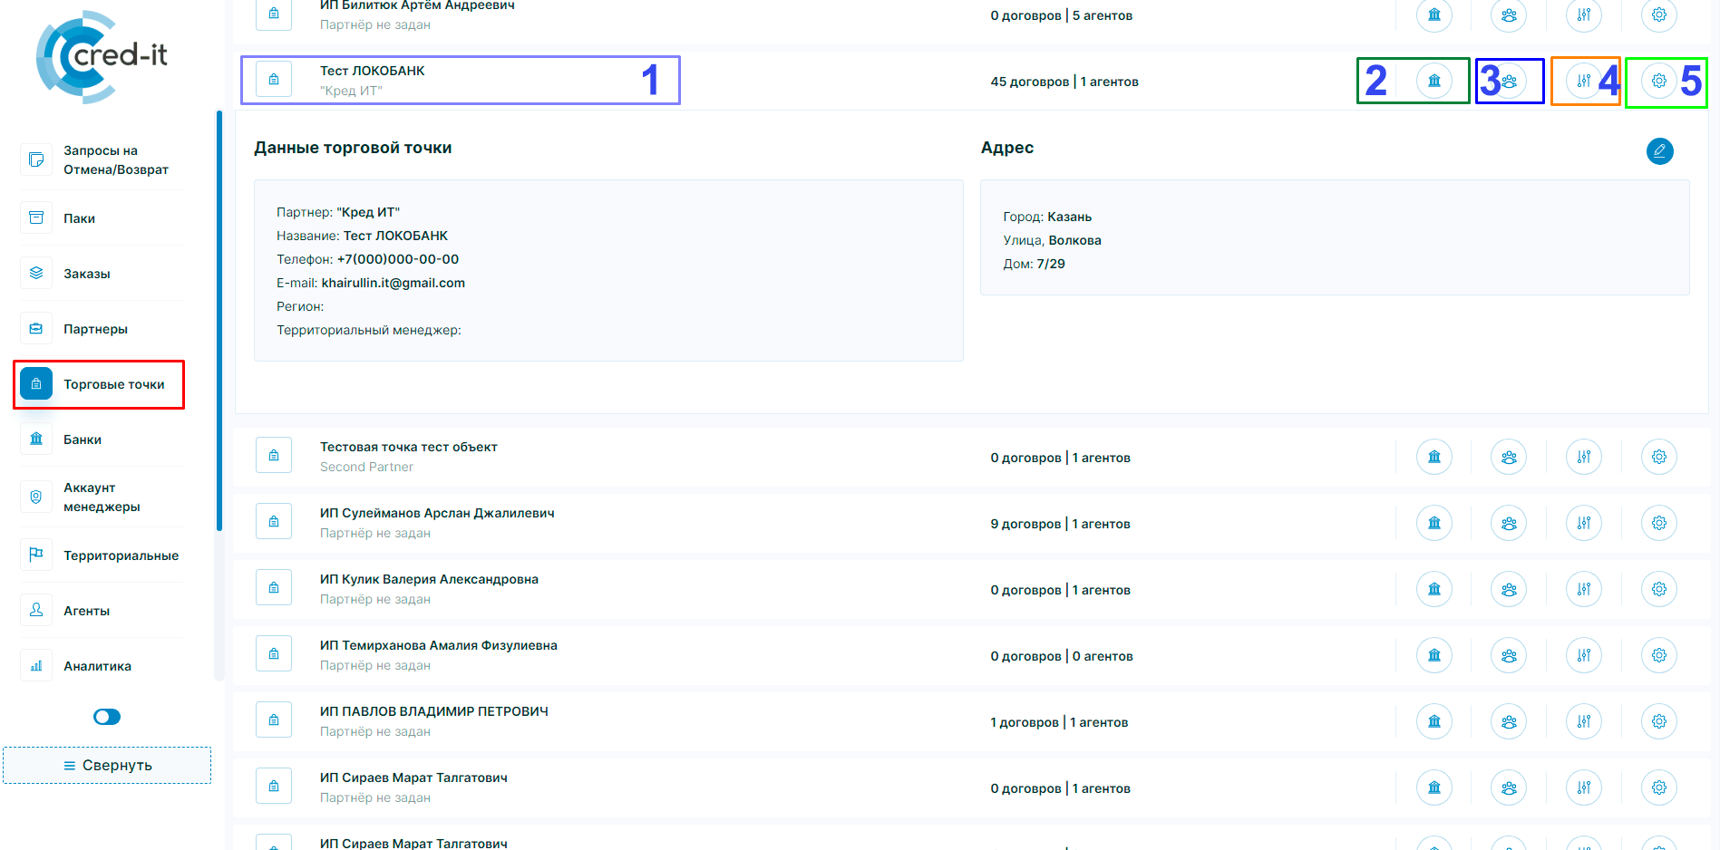Open agents icon for Тест ЛОКОБАНК row
This screenshot has width=1720, height=850.
(1509, 81)
